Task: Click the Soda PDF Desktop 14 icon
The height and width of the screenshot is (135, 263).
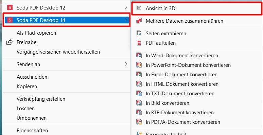Action: tap(10, 20)
